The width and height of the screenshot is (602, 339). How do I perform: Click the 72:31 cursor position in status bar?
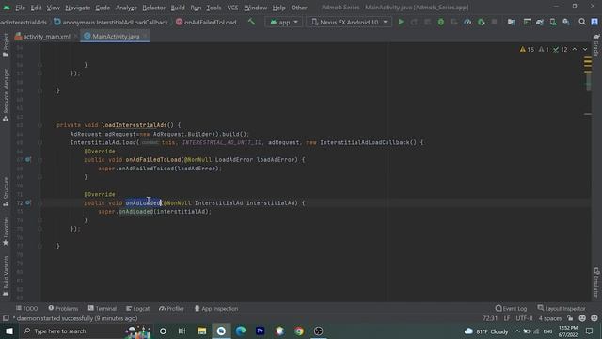(x=489, y=318)
